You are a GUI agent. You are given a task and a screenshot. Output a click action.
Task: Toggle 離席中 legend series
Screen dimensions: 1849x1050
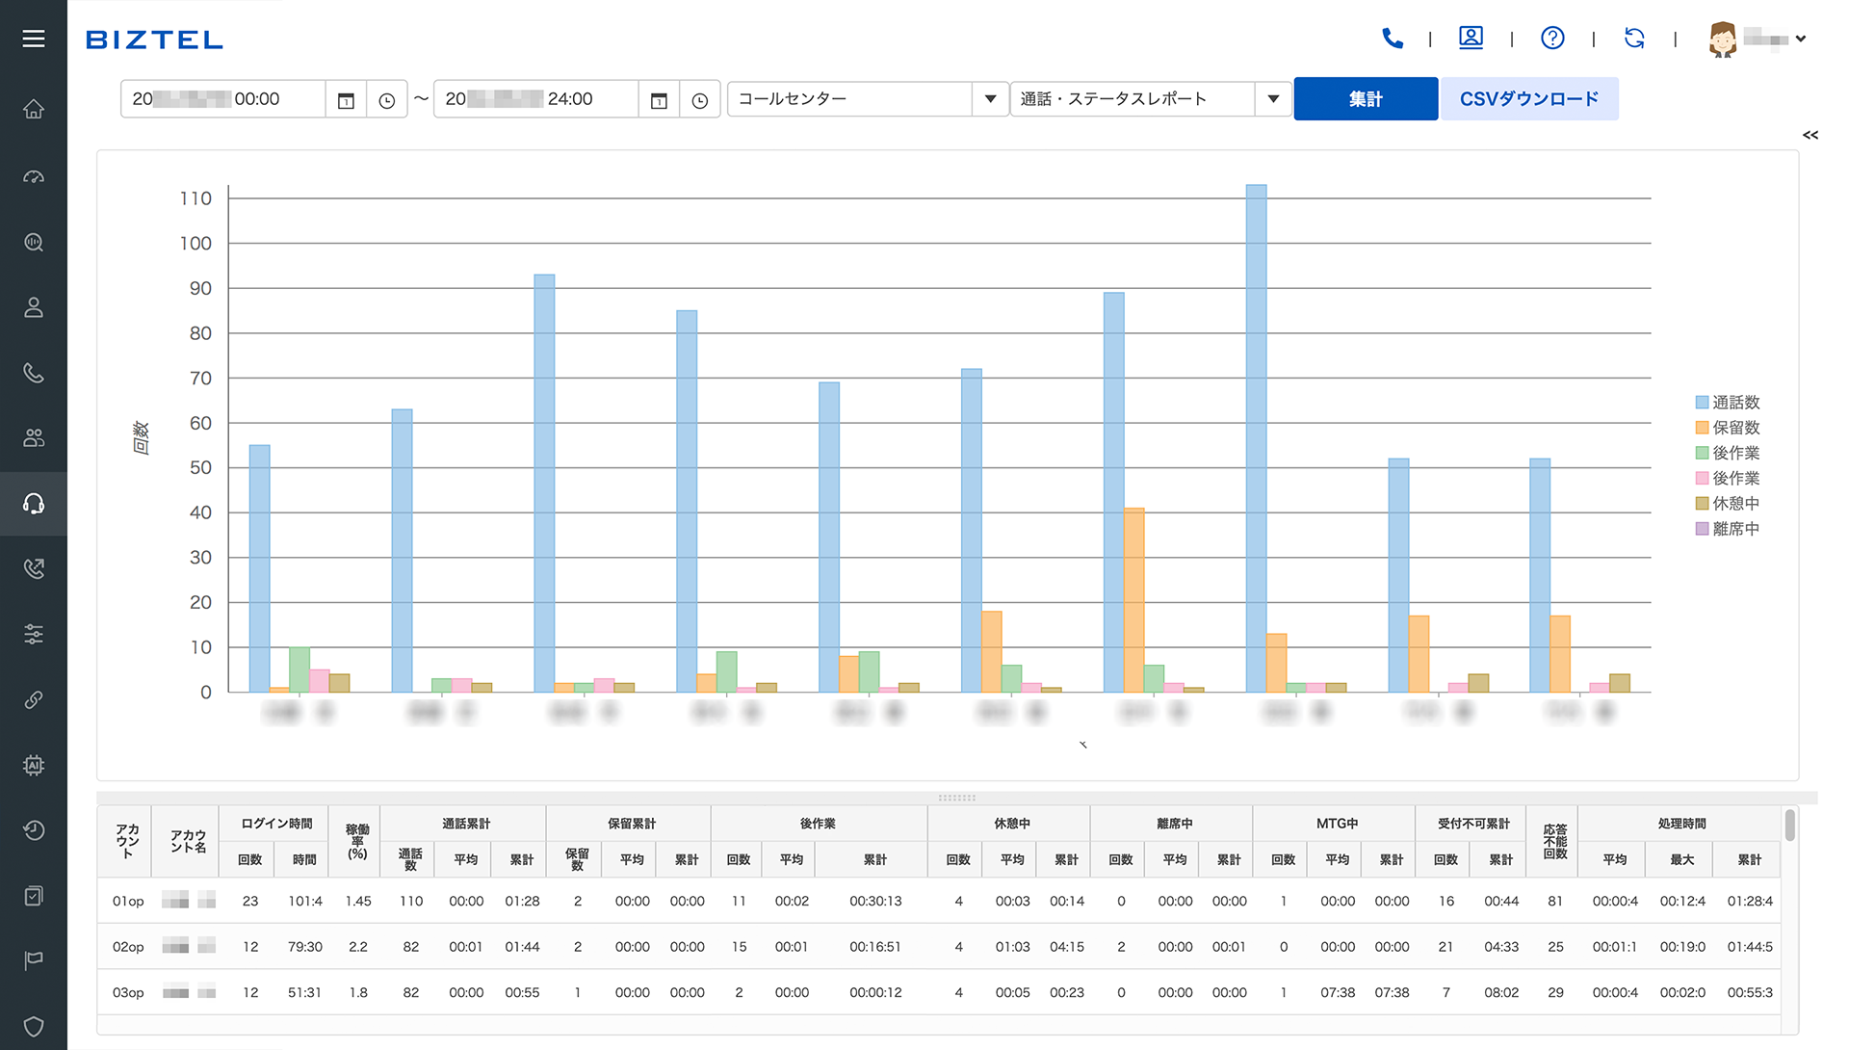(1728, 529)
